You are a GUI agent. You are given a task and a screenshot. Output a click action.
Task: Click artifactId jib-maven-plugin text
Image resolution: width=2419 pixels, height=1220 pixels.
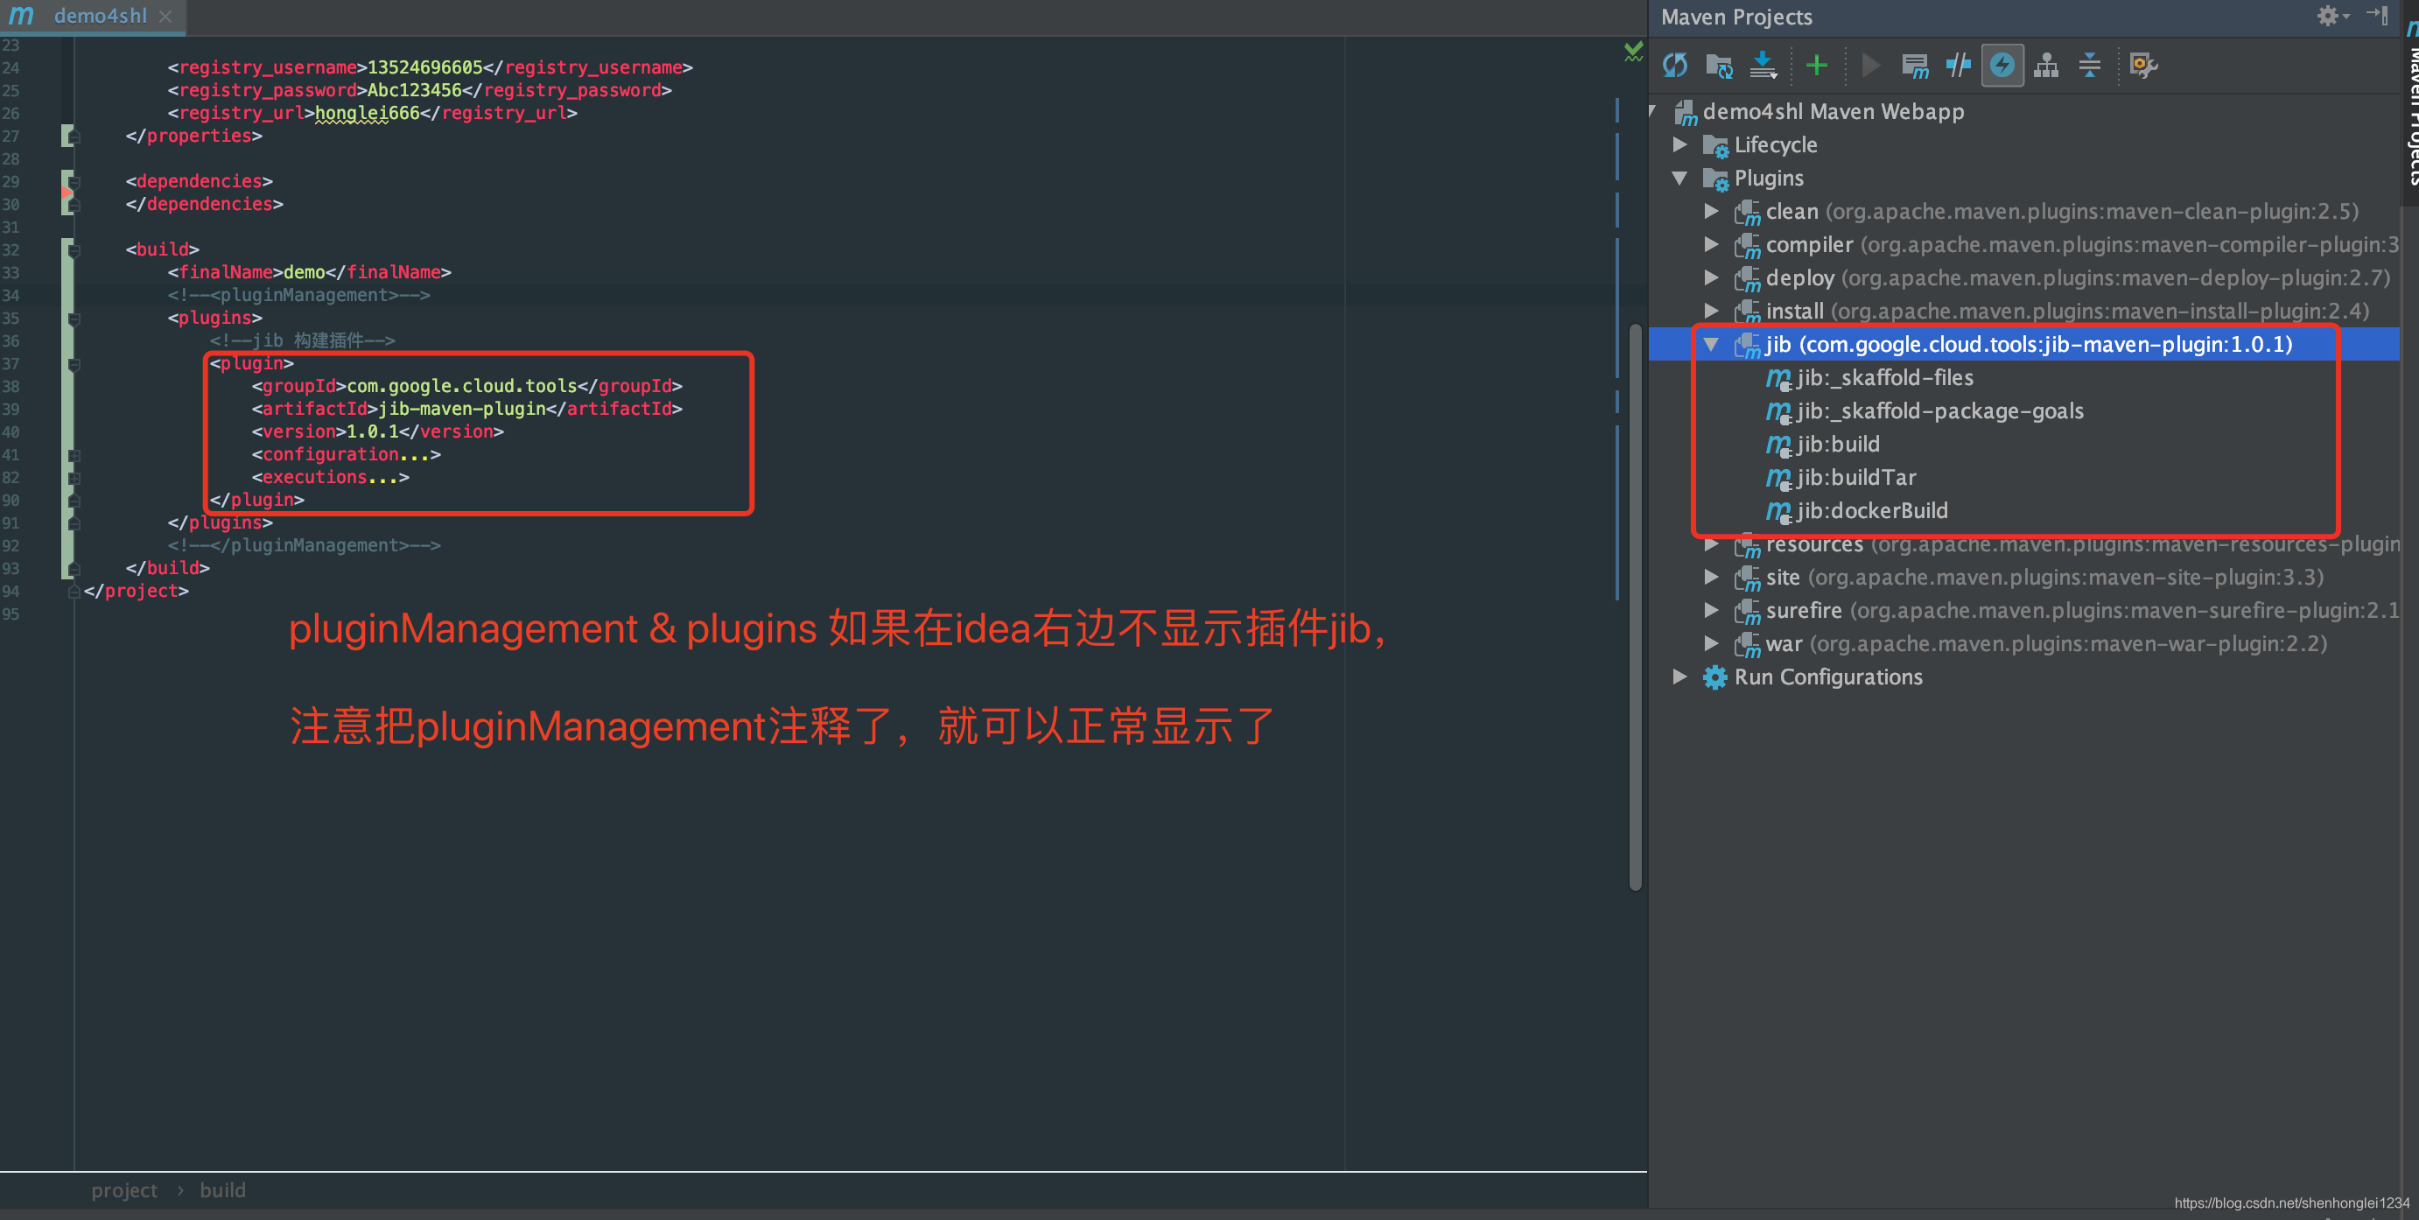click(462, 409)
